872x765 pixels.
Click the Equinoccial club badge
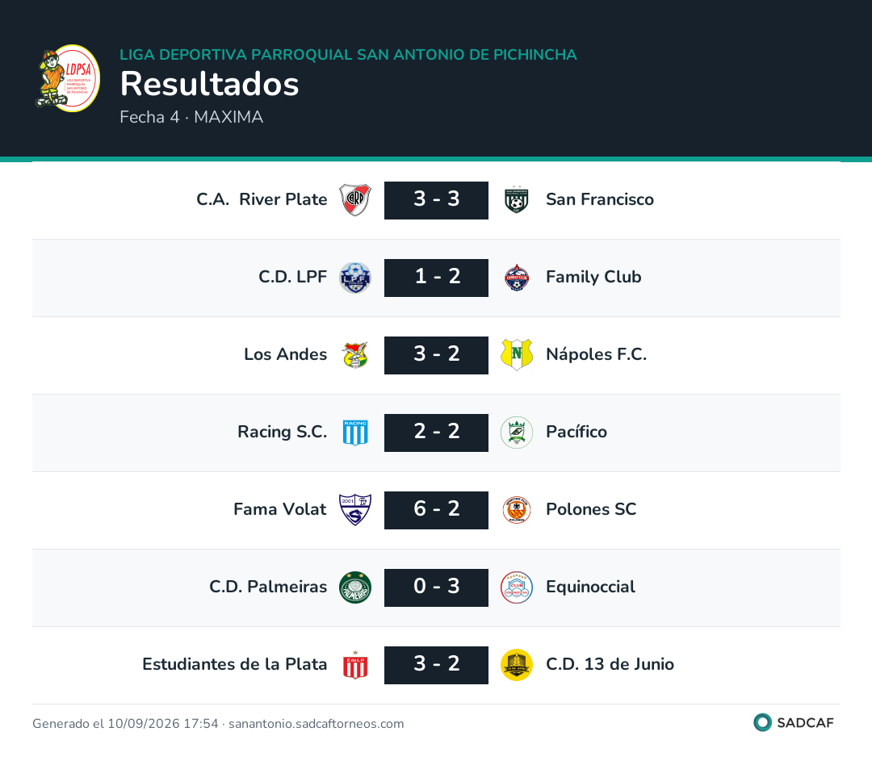coord(517,587)
